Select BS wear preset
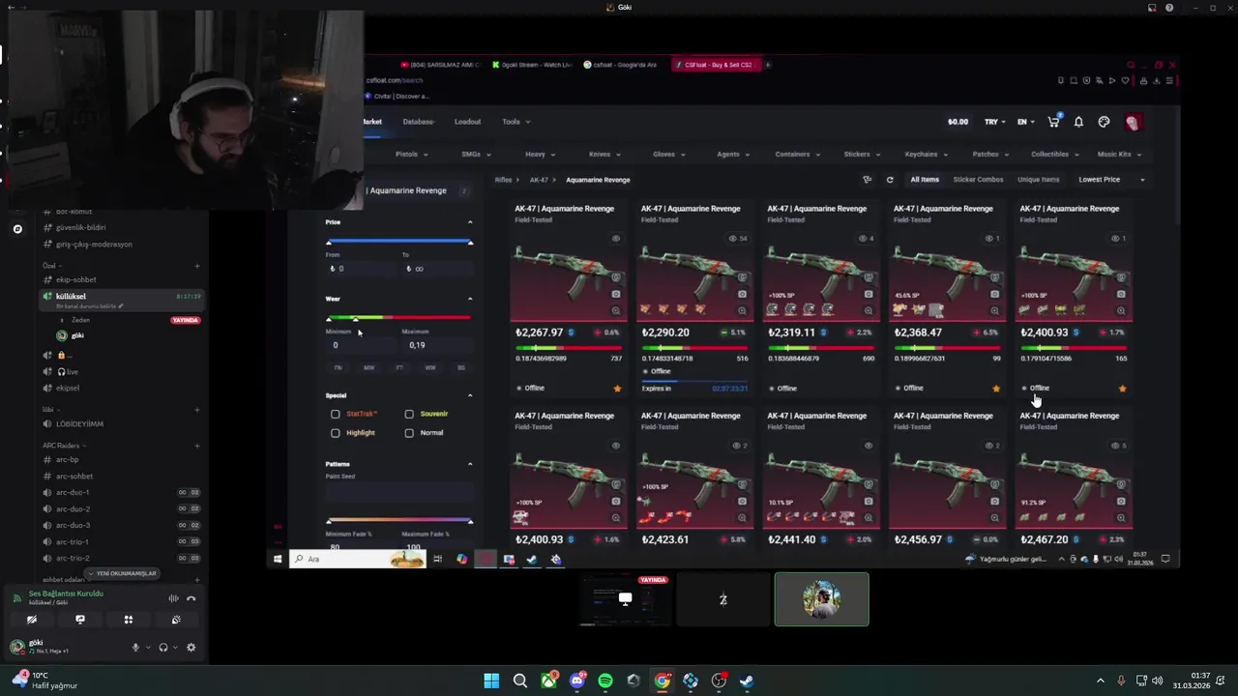The height and width of the screenshot is (696, 1238). tap(461, 367)
